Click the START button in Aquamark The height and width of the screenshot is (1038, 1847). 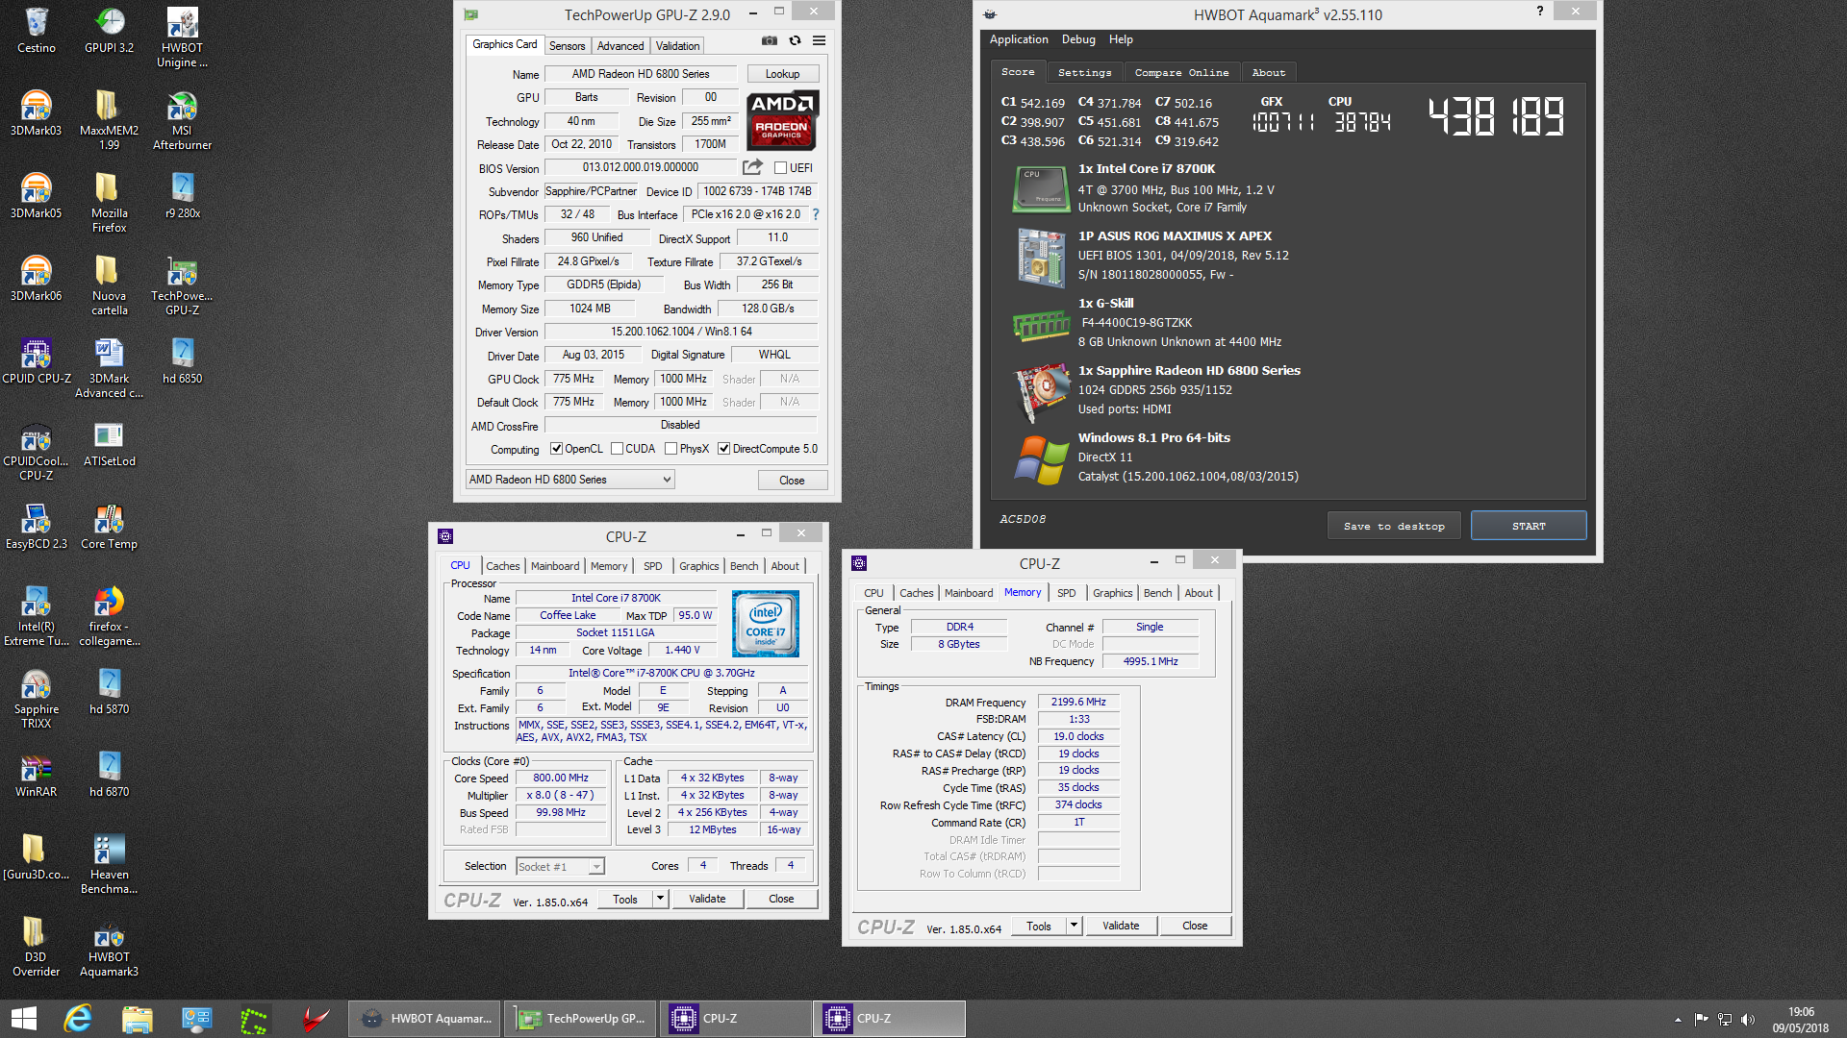pos(1529,526)
